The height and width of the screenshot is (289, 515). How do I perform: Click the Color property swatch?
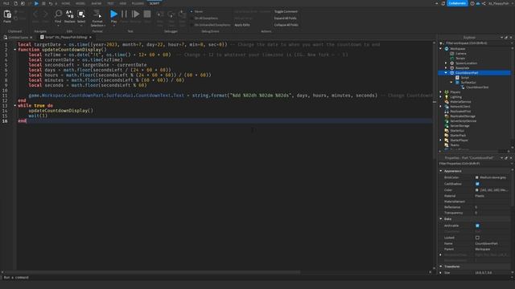477,189
